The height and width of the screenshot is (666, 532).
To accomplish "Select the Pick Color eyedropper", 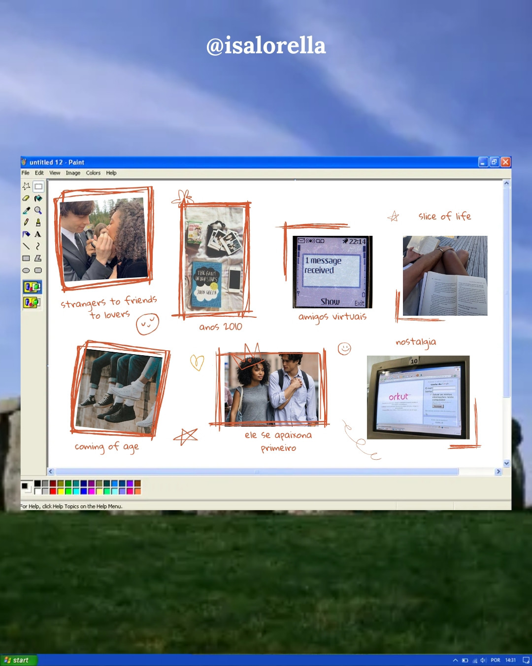I will [26, 210].
